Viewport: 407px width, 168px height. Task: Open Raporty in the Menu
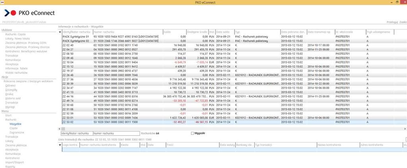(x=10, y=167)
